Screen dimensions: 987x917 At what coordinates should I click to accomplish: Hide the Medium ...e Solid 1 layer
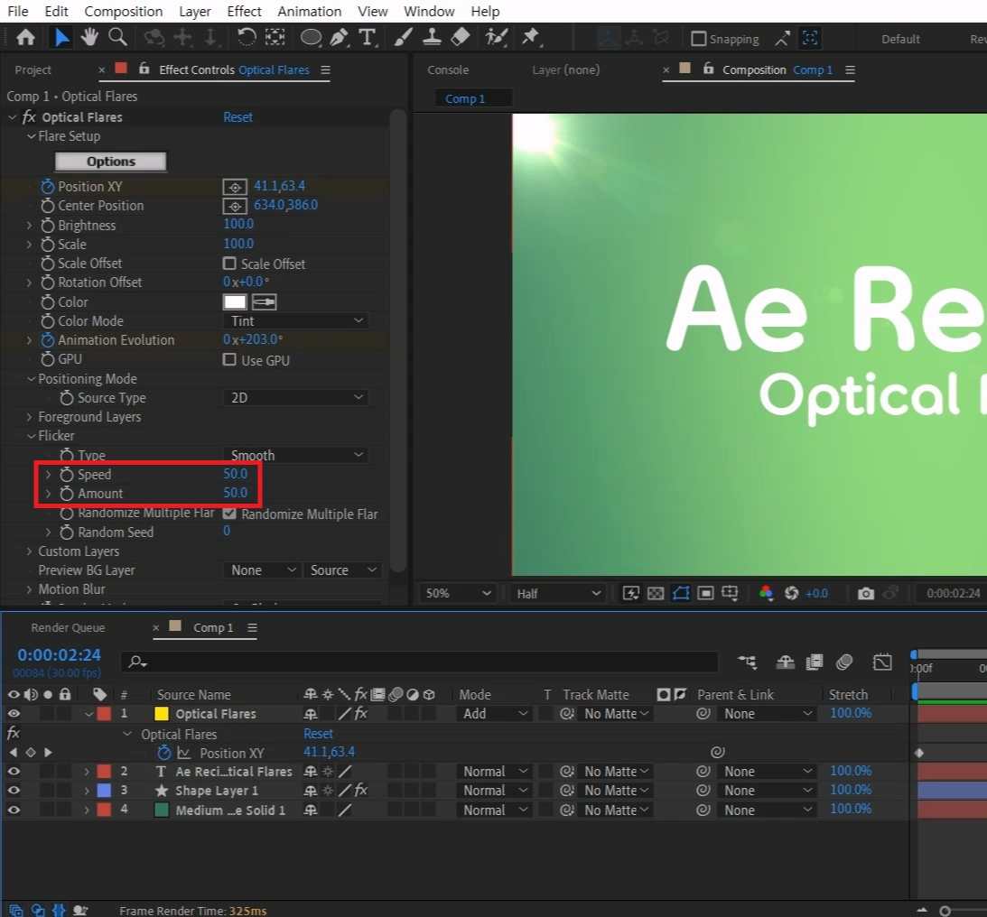(x=14, y=810)
